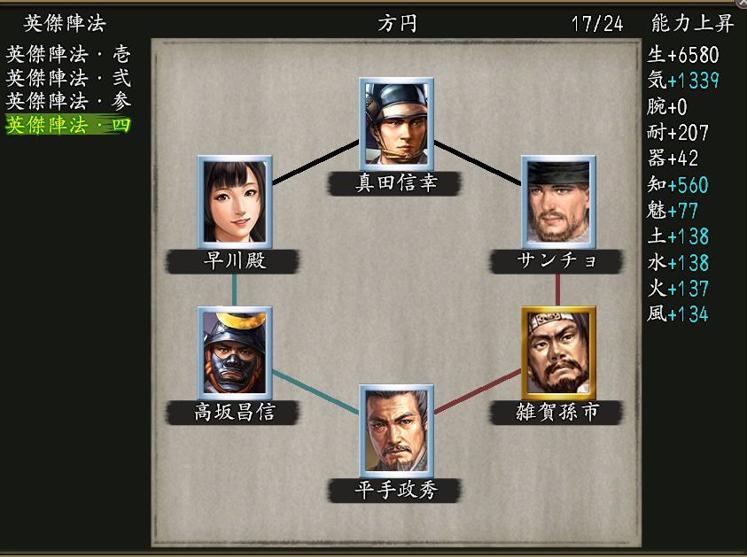Click the 雑賀孫市 name banner

point(556,413)
